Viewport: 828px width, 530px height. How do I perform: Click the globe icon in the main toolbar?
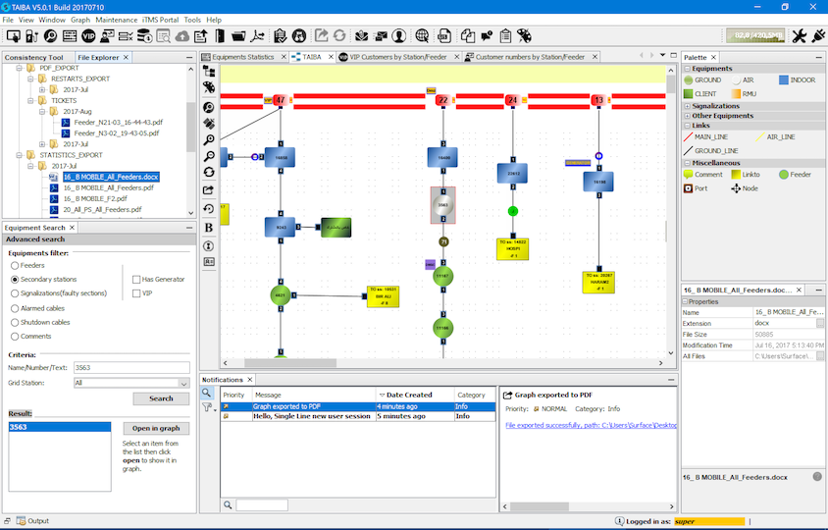point(421,36)
